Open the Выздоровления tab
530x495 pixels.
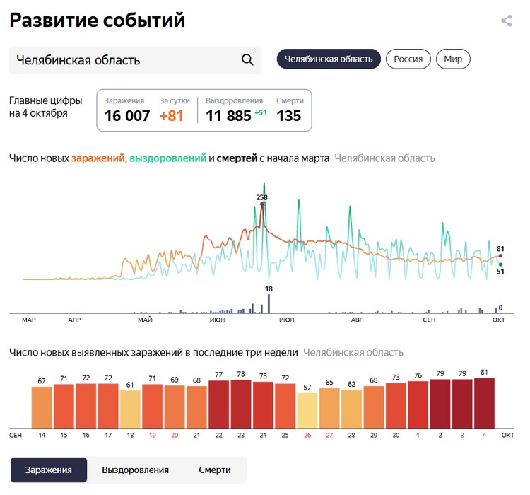tap(135, 470)
